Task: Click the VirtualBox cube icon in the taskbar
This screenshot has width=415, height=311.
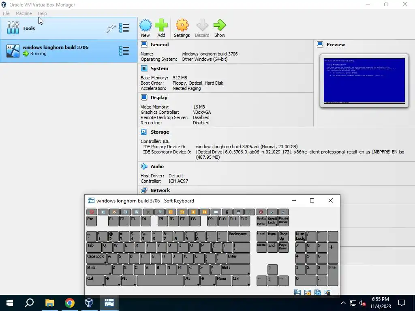Action: tap(89, 303)
